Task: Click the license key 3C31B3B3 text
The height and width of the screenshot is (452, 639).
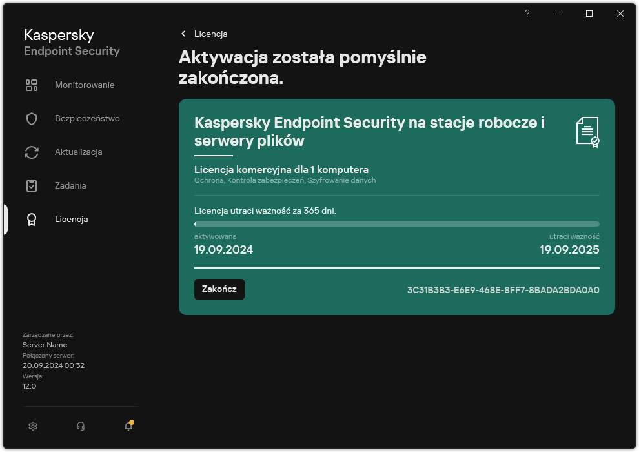Action: pos(504,290)
